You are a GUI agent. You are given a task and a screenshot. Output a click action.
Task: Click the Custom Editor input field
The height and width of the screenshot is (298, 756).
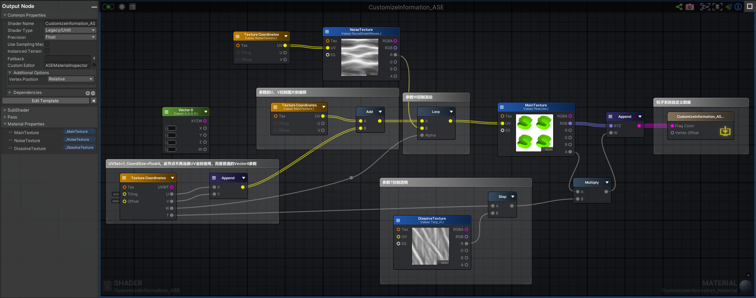68,65
